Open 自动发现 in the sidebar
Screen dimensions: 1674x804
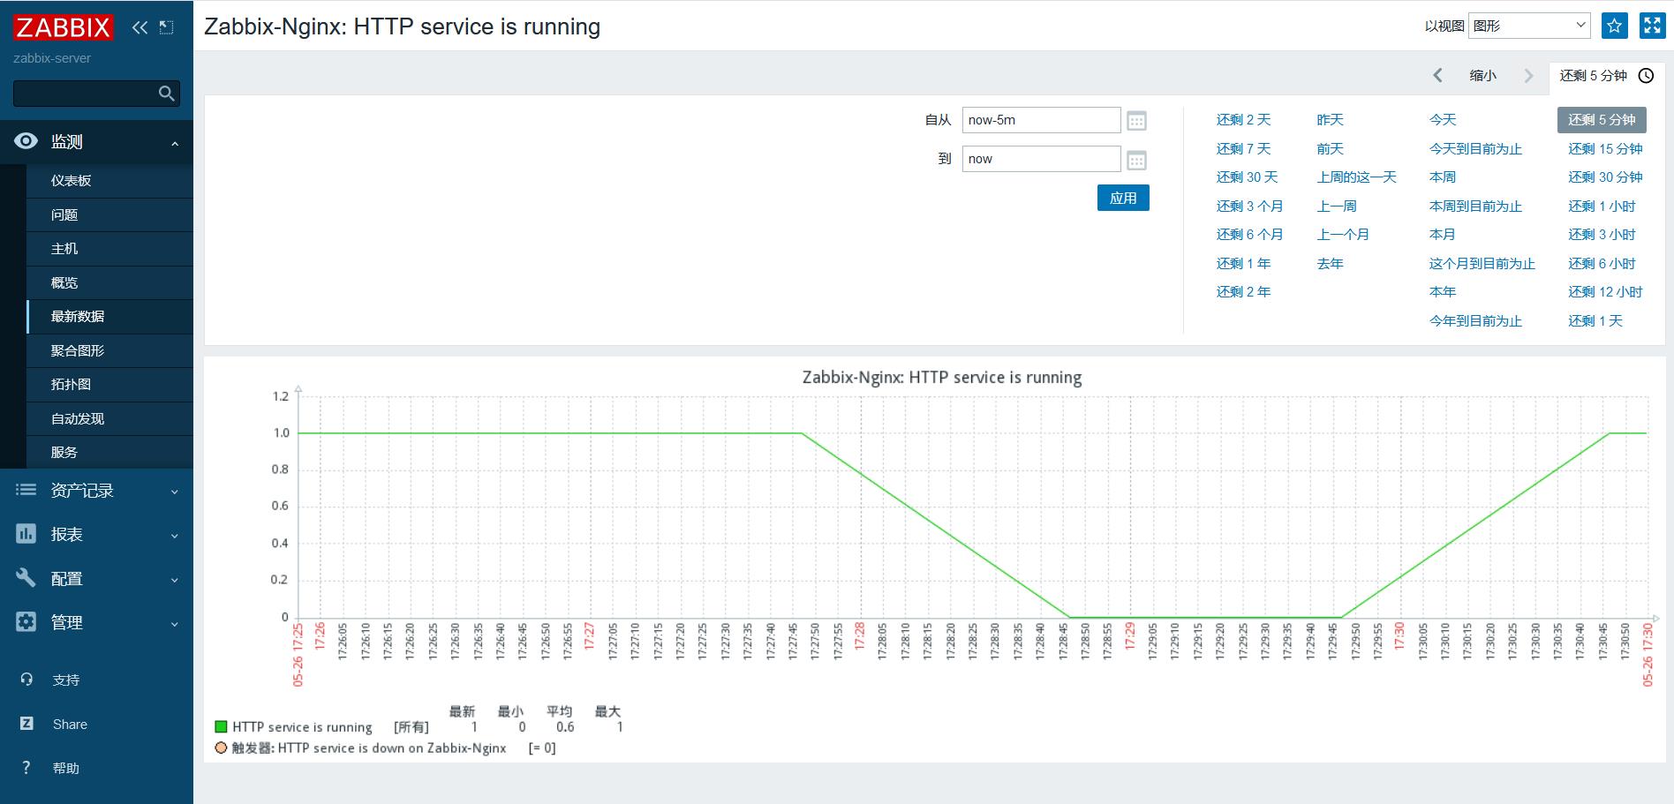109,418
